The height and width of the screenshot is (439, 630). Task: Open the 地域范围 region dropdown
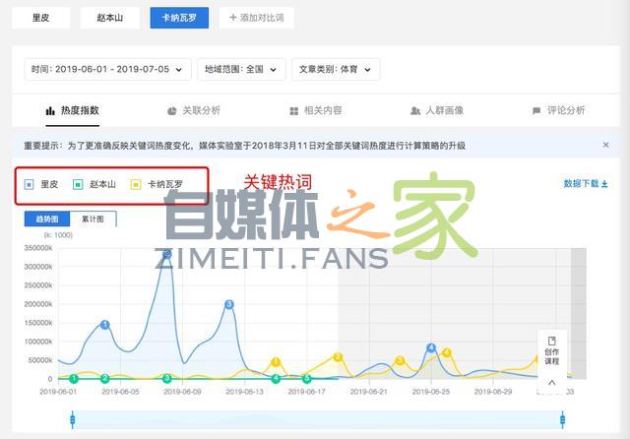pyautogui.click(x=241, y=70)
